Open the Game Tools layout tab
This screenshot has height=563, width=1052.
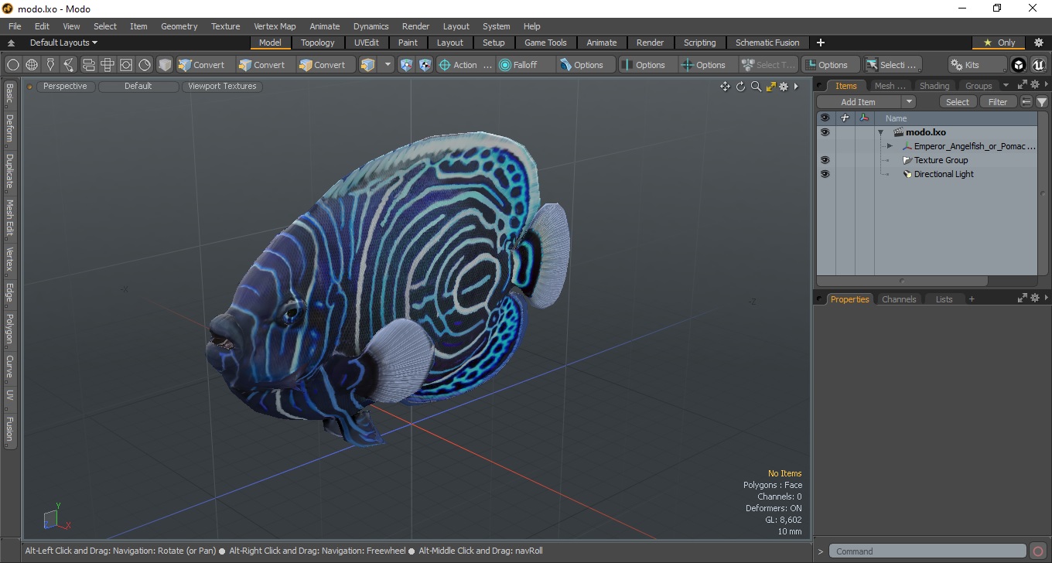545,43
